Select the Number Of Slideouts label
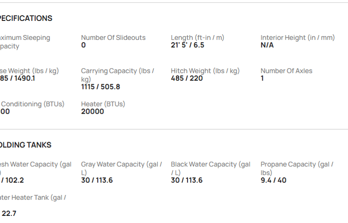 [113, 38]
